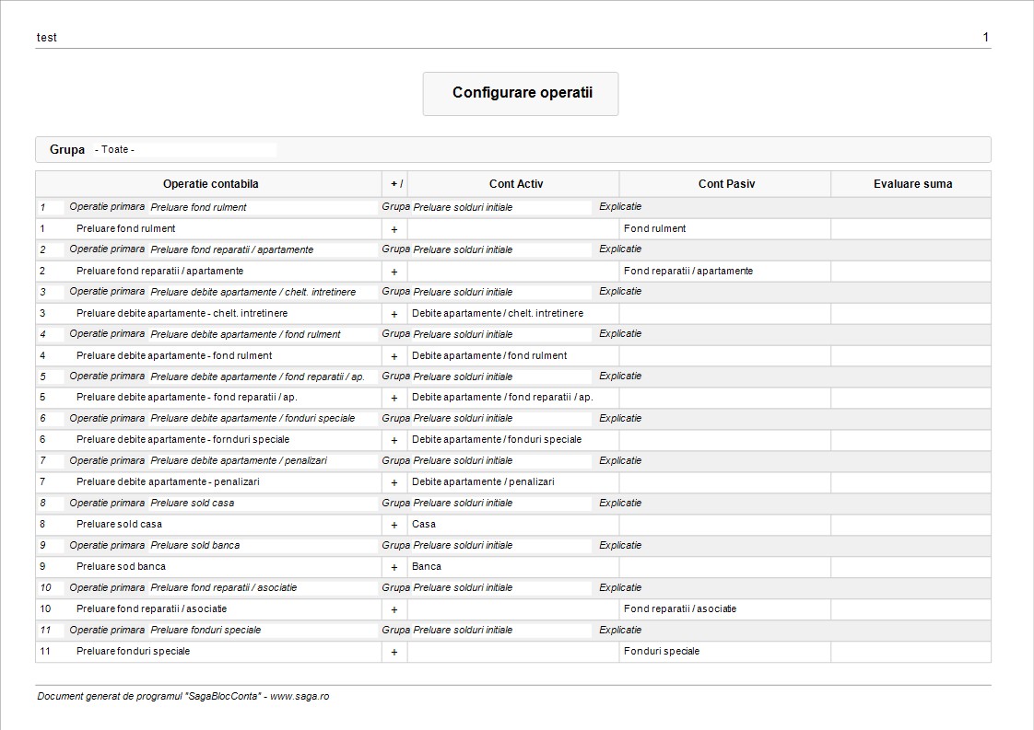Image resolution: width=1034 pixels, height=730 pixels.
Task: Click the 'test' header text
Action: 46,38
